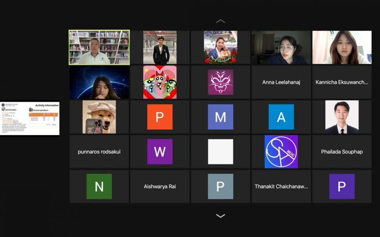Go to next gallery page with down chevron
The image size is (380, 237).
[220, 216]
